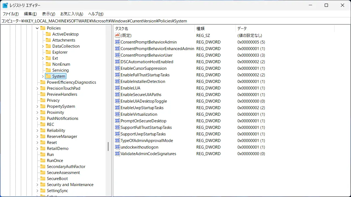Select the SecureAssessment key
The height and width of the screenshot is (197, 351).
point(63,173)
